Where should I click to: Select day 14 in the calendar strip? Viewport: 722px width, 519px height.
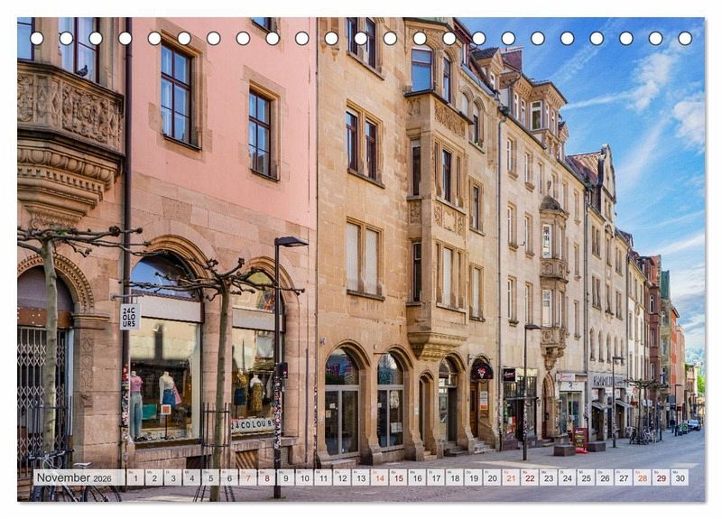point(379,477)
